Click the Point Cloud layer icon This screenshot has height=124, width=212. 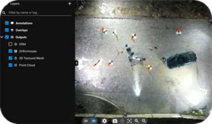16,65
